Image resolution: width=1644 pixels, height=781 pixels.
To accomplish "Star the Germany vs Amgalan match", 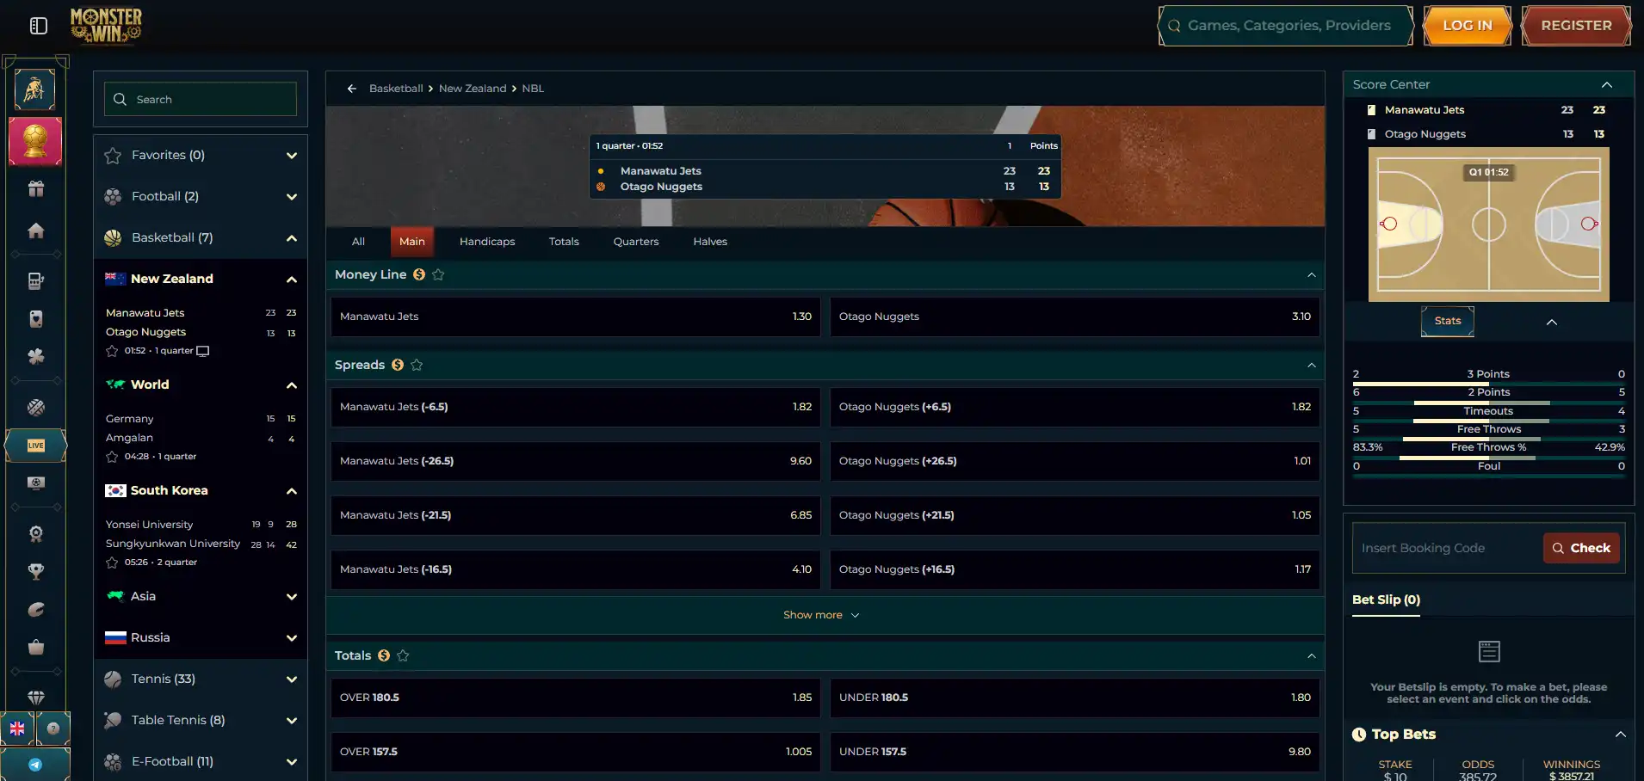I will (112, 457).
